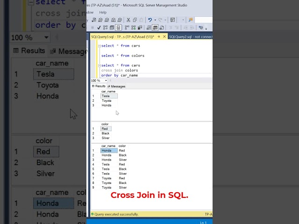Click the search box in the toolbar
The image size is (299, 224).
pos(203,20)
